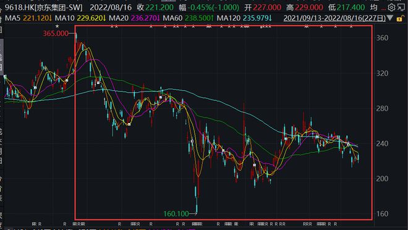Click the purple MA20 indicator value
Viewport: 408px width, 230px height.
click(145, 18)
